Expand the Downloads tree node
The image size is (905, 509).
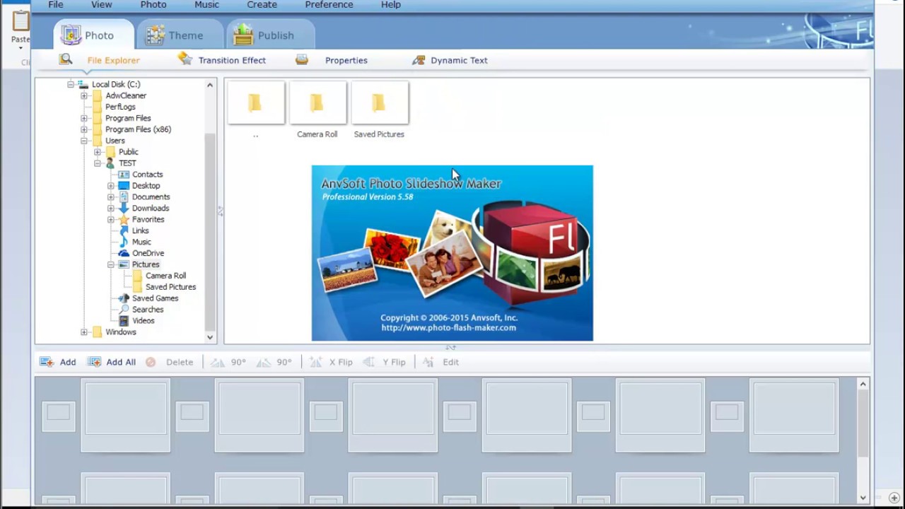111,209
